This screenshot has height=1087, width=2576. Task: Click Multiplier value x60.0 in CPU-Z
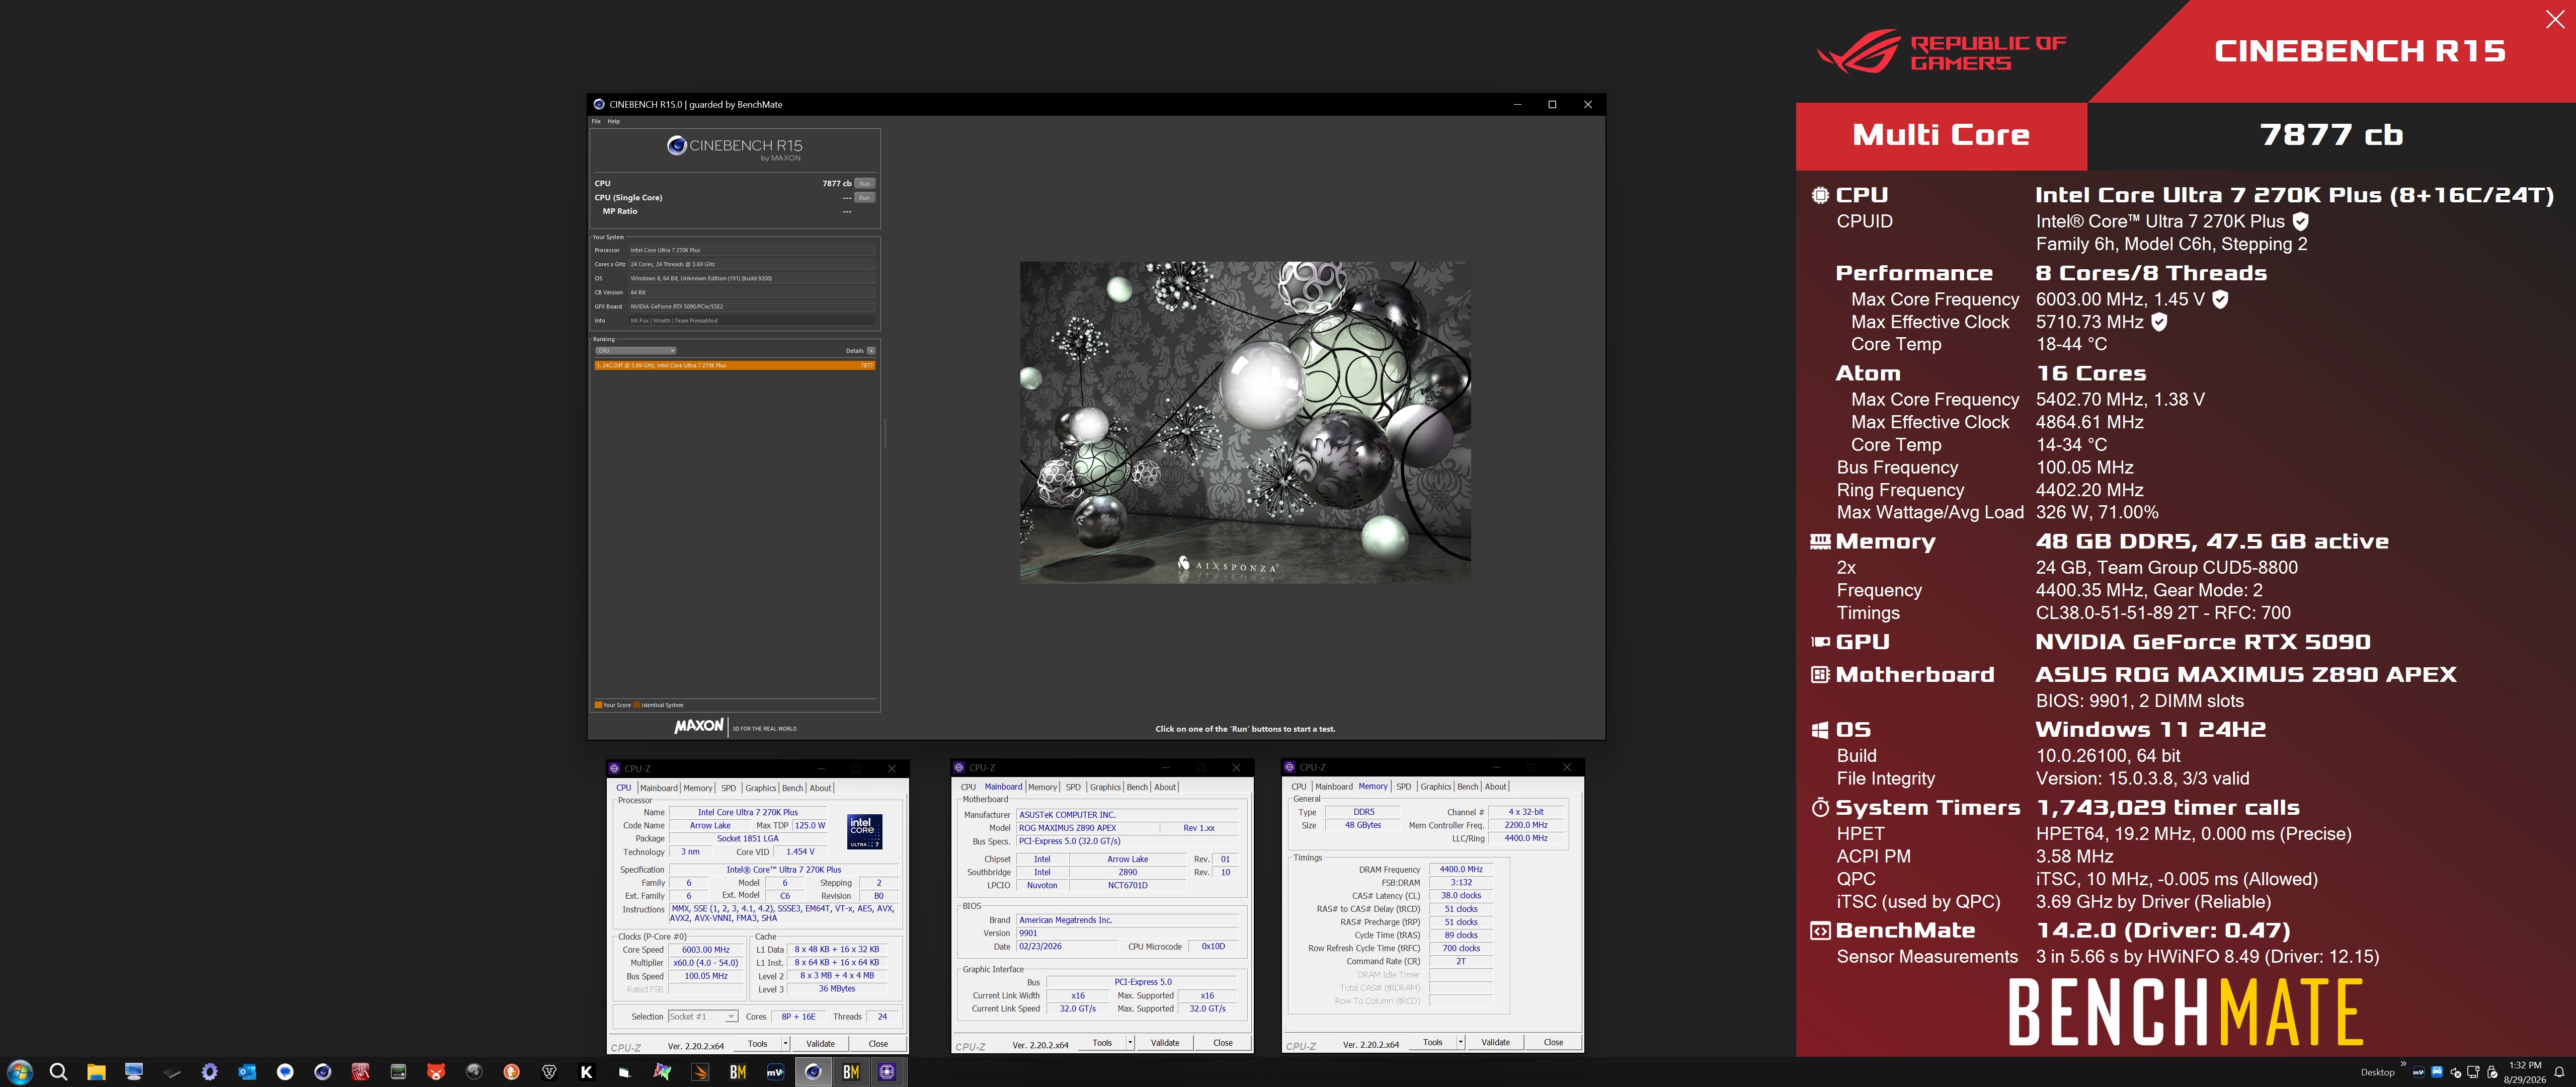(706, 963)
